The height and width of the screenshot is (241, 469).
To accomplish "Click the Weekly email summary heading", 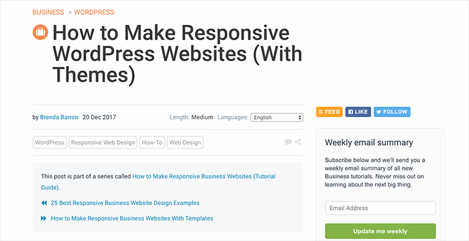I will click(369, 142).
